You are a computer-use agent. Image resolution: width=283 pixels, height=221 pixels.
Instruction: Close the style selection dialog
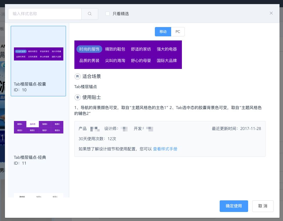(x=271, y=13)
